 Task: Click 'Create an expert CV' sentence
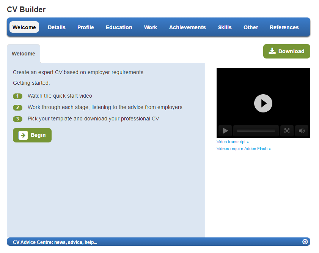(79, 72)
